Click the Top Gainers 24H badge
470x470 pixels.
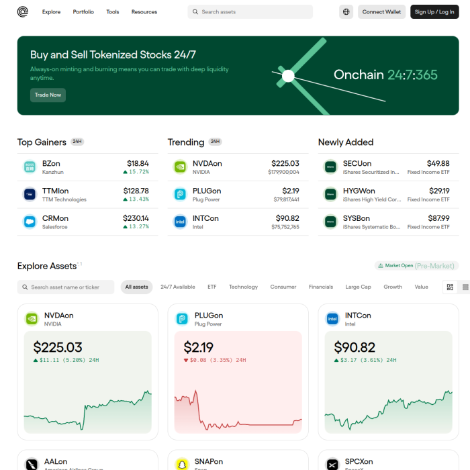[x=77, y=142]
